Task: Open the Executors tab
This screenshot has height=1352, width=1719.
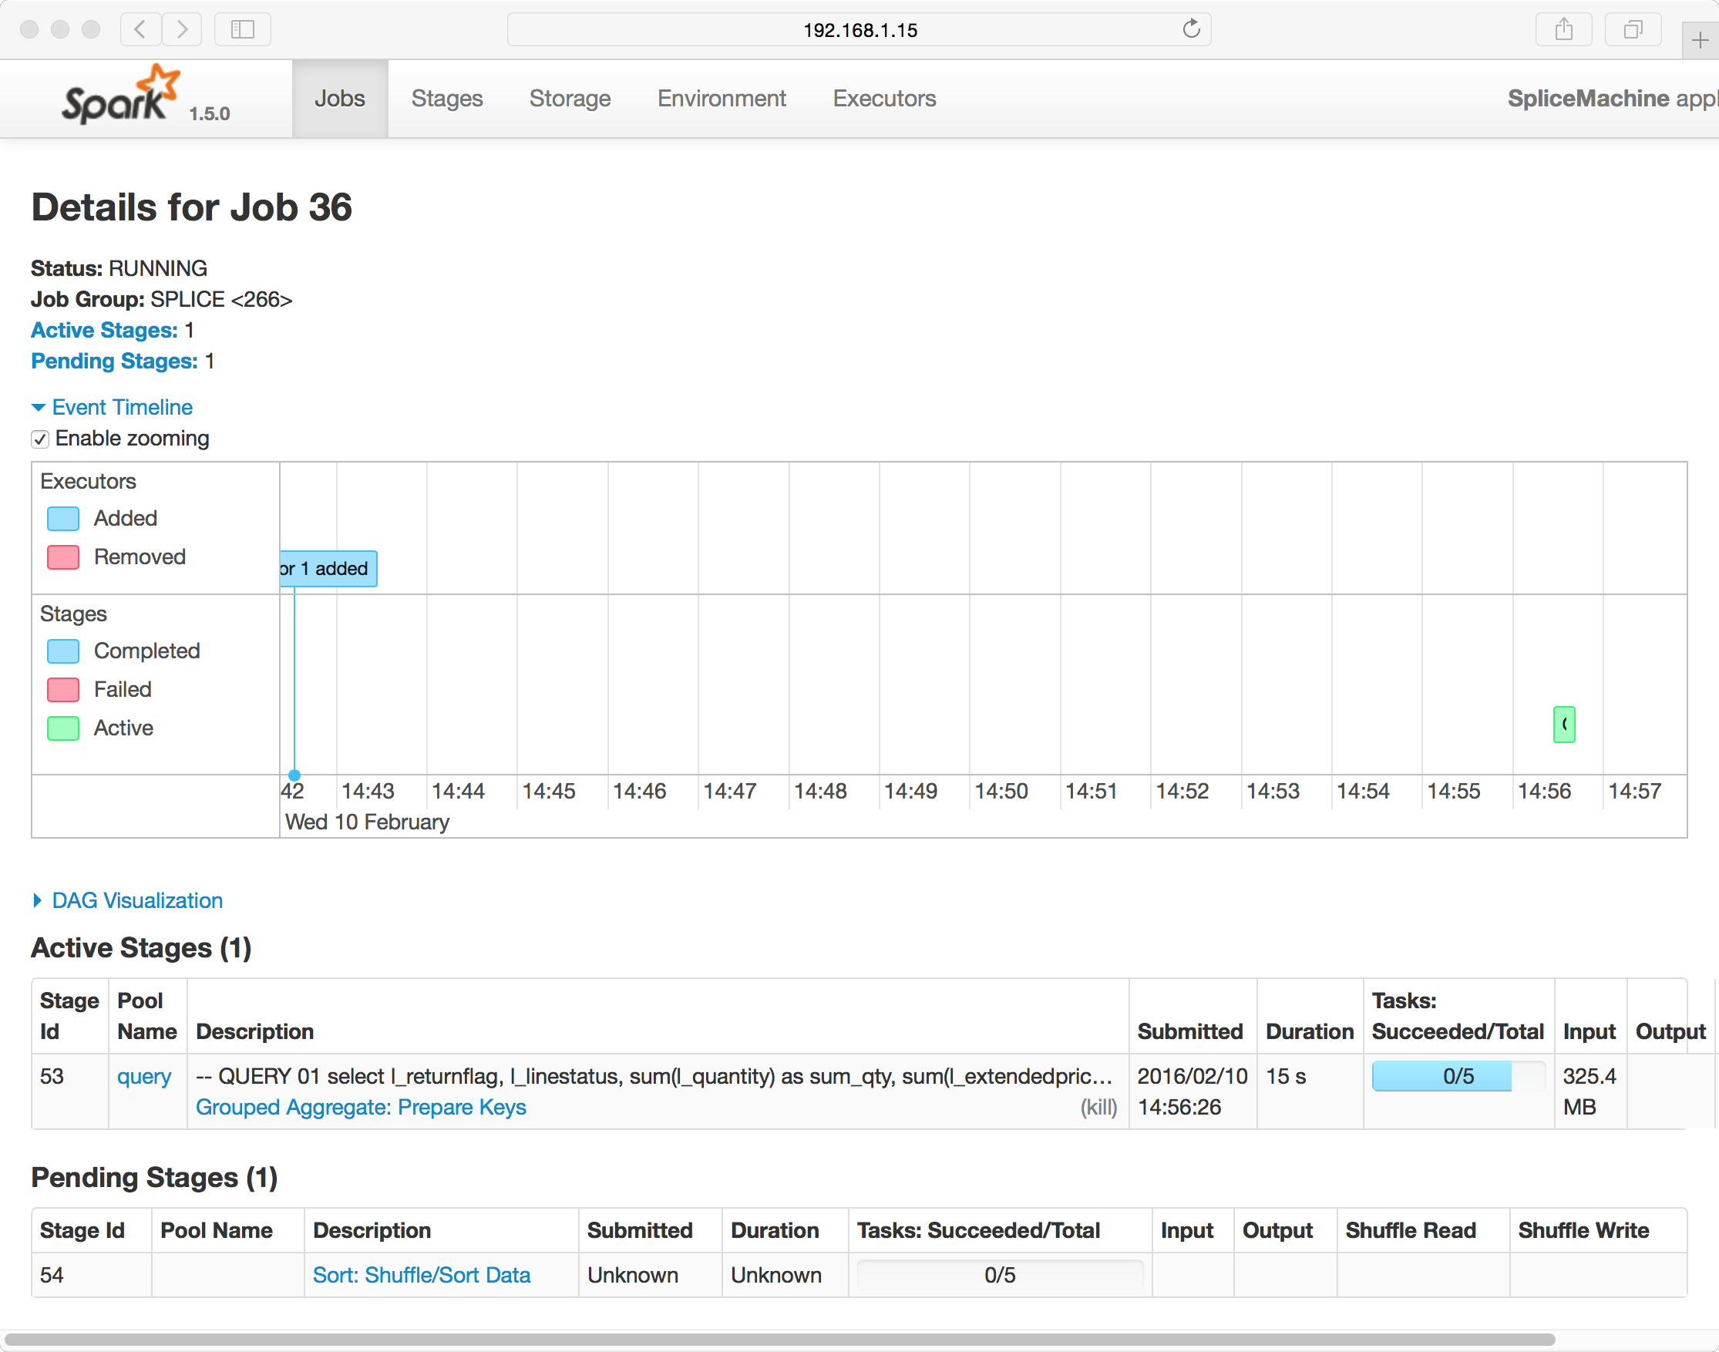Action: coord(884,98)
